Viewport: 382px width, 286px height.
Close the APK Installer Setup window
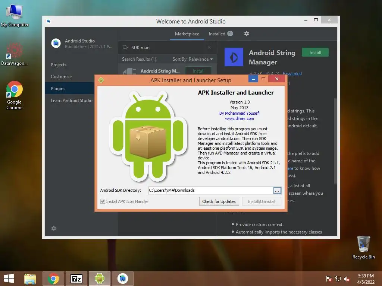pos(276,79)
